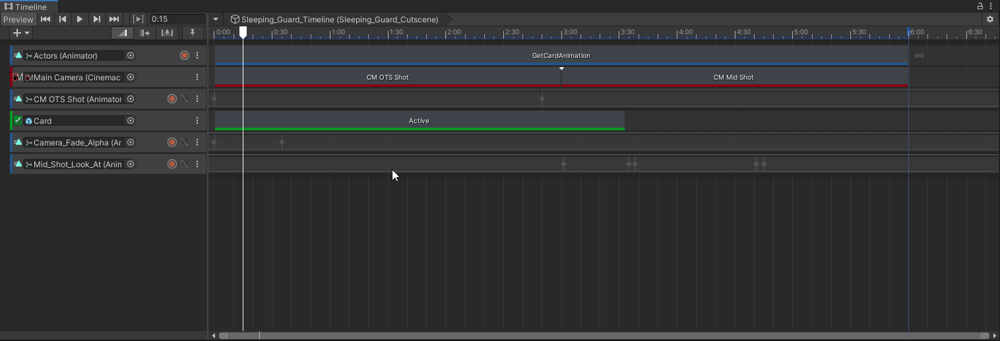The image size is (1000, 341).
Task: Open the Mid_Shot_Look_At track options menu
Action: (197, 164)
